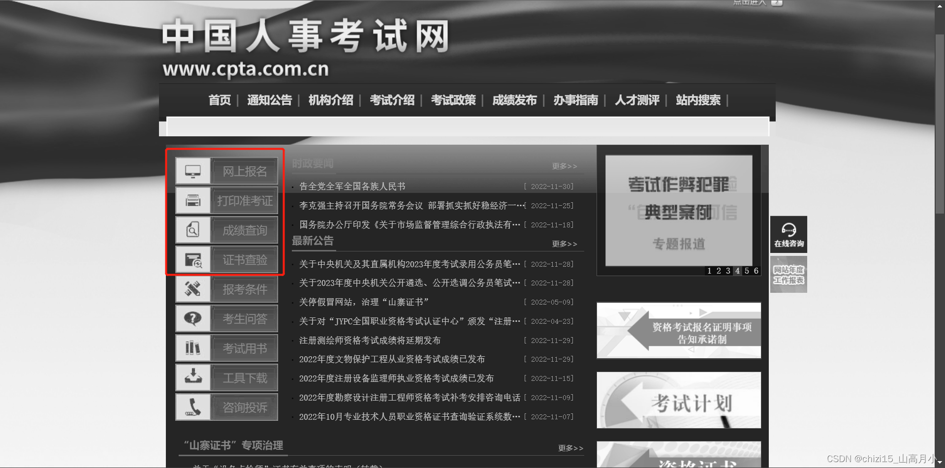The height and width of the screenshot is (468, 945).
Task: Open 考试介绍 navigation item
Action: 392,100
